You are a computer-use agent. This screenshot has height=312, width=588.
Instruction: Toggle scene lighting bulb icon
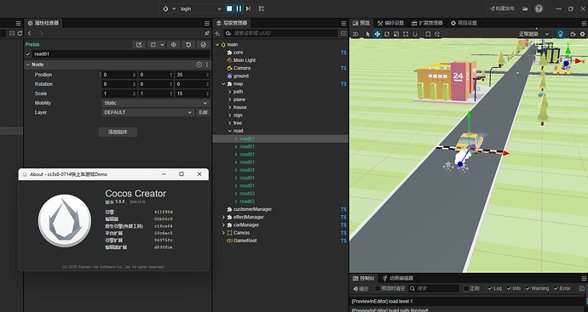tap(560, 34)
